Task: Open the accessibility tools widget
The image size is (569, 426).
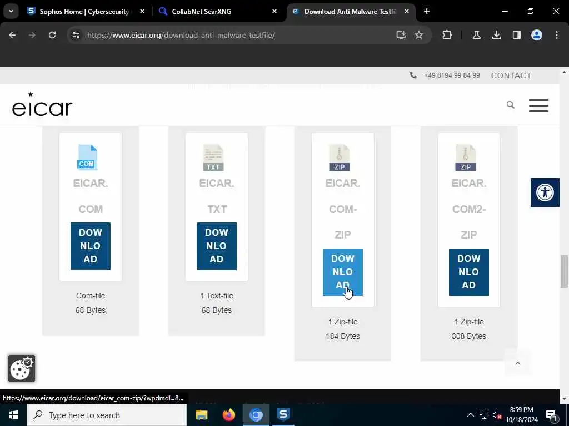Action: point(545,192)
